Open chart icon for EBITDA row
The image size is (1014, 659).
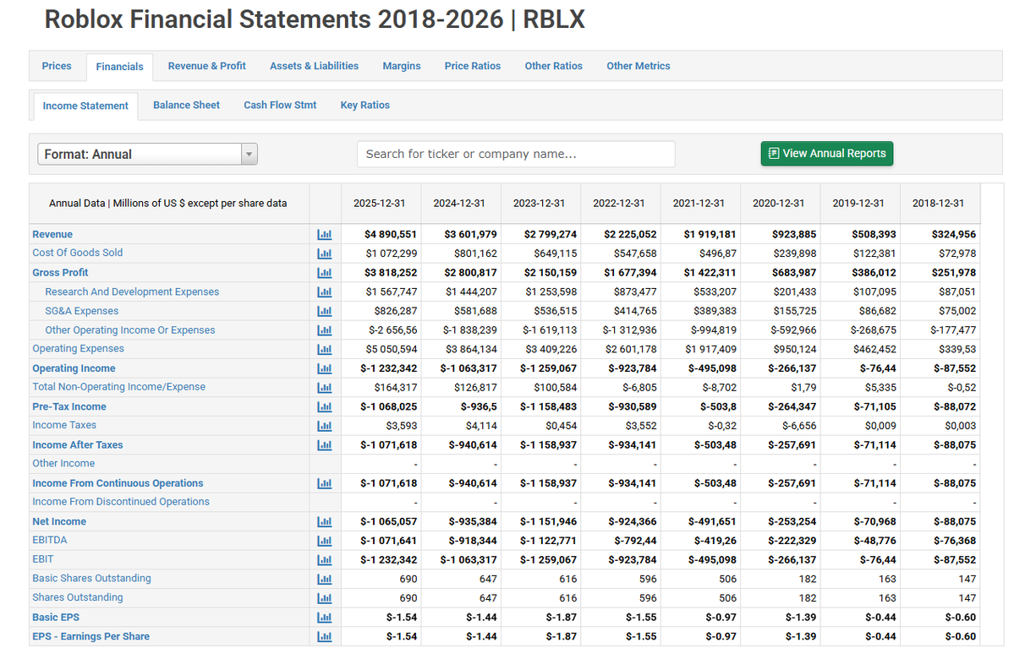pos(325,540)
